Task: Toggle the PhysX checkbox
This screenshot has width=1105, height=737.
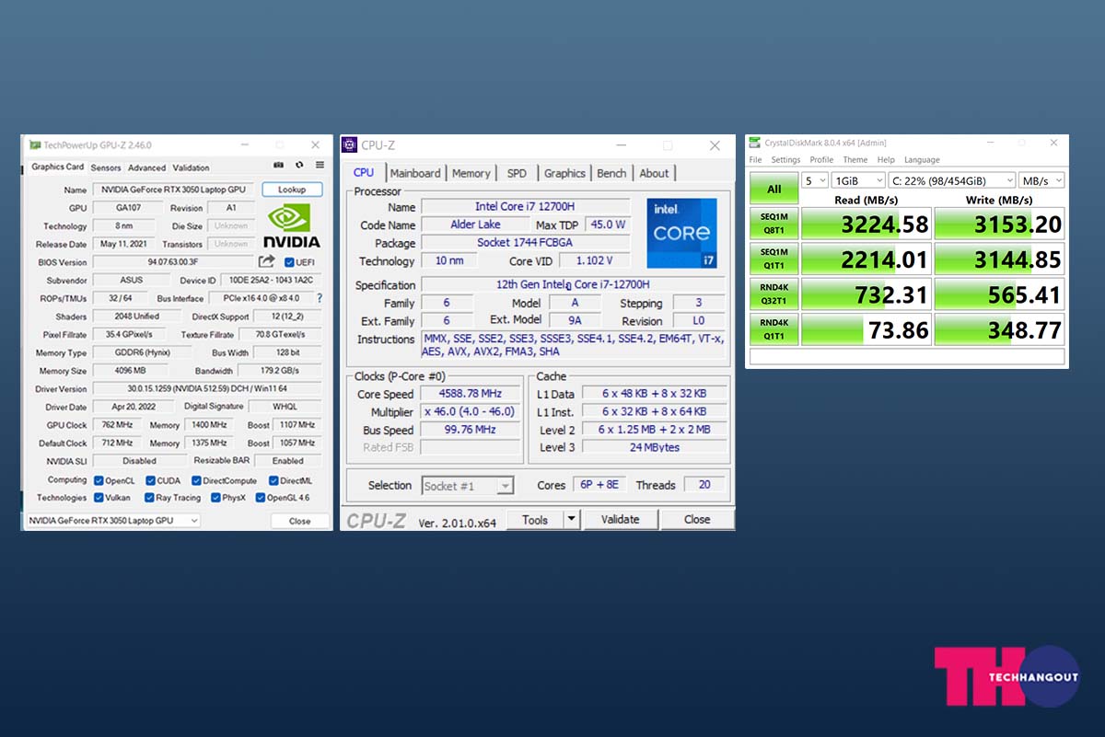Action: (x=215, y=498)
